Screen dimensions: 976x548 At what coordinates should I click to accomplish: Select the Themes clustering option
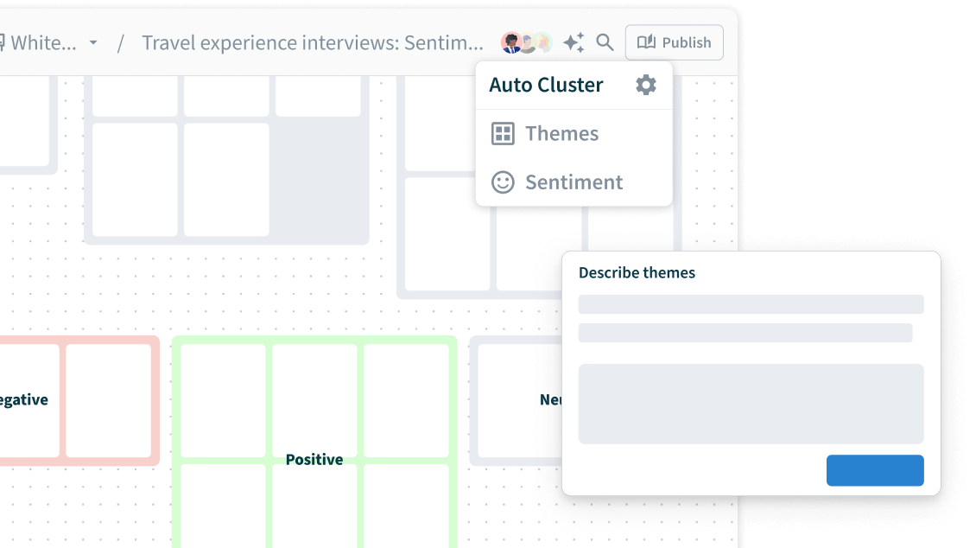click(561, 134)
